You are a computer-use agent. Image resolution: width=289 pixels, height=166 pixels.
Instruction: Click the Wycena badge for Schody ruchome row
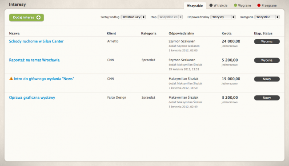tap(267, 42)
